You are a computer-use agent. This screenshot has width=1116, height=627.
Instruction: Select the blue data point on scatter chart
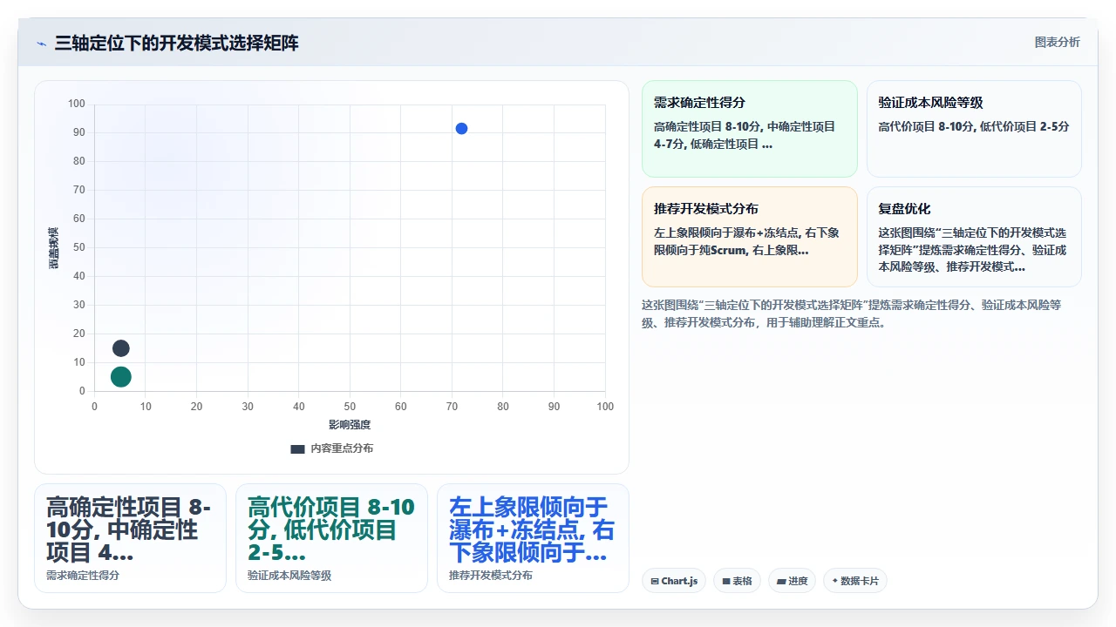coord(461,129)
